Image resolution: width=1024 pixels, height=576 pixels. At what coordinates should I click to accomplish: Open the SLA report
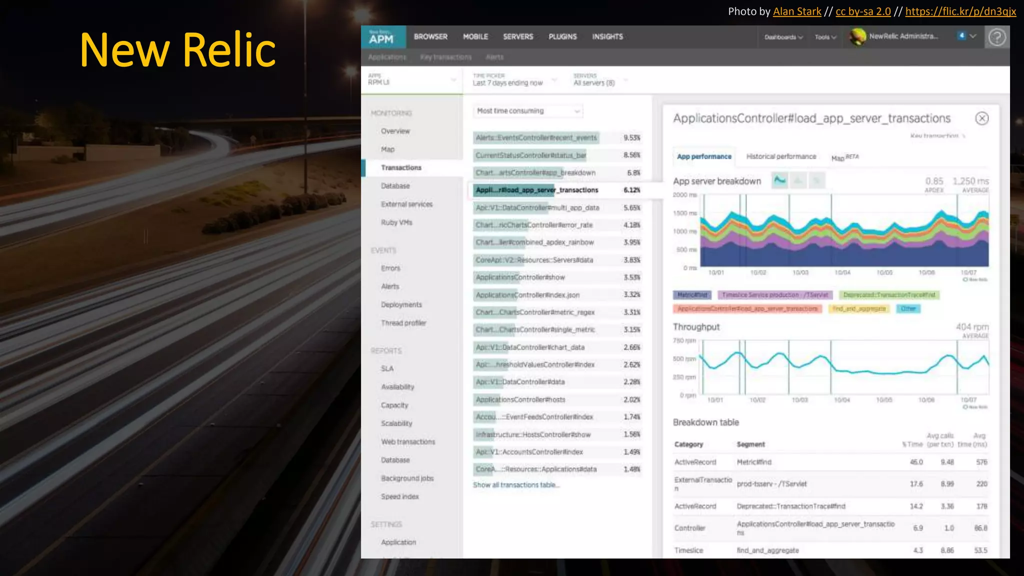click(387, 369)
